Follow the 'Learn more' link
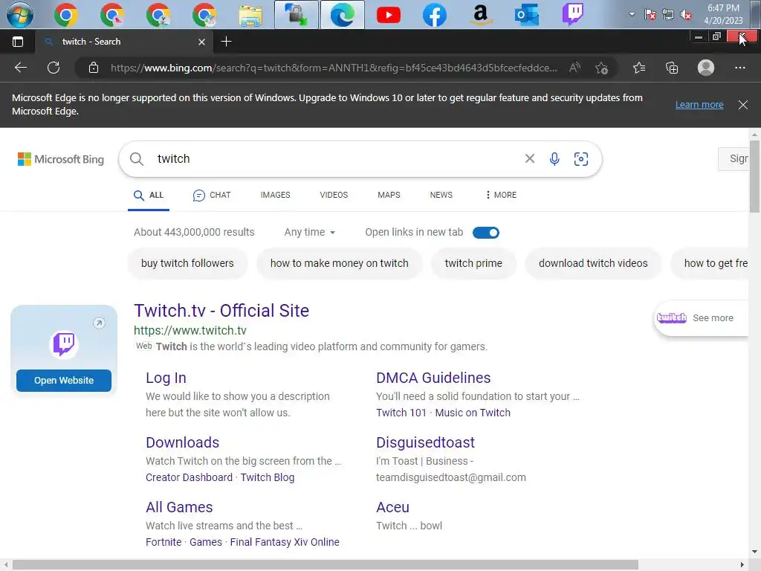The height and width of the screenshot is (571, 761). [x=699, y=104]
